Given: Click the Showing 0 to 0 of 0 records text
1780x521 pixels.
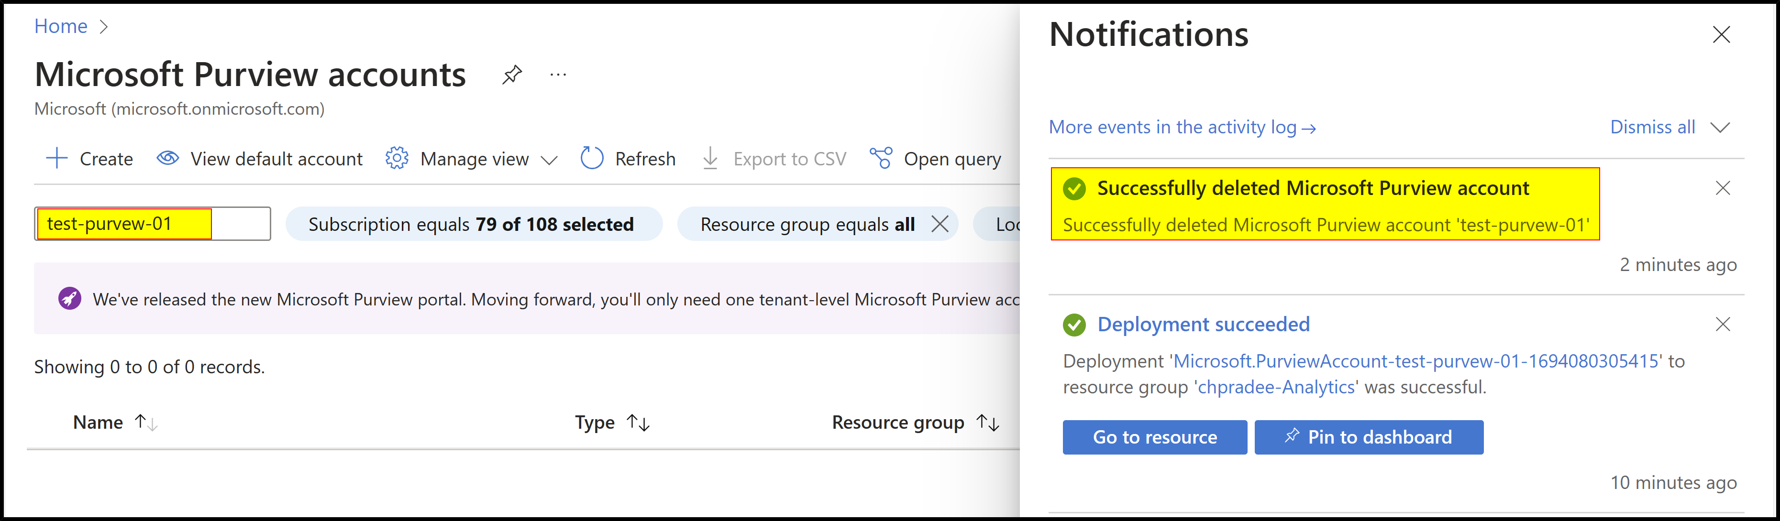Looking at the screenshot, I should tap(149, 367).
